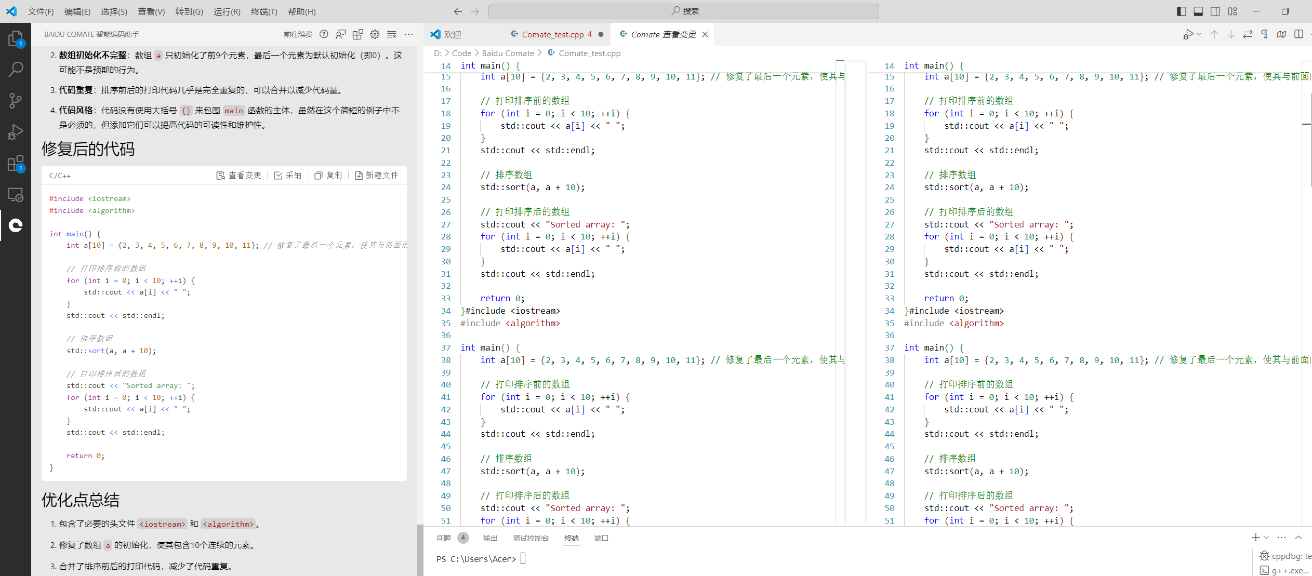Maximize the panel with the chevron-up
Viewport: 1312px width, 576px height.
point(1298,537)
